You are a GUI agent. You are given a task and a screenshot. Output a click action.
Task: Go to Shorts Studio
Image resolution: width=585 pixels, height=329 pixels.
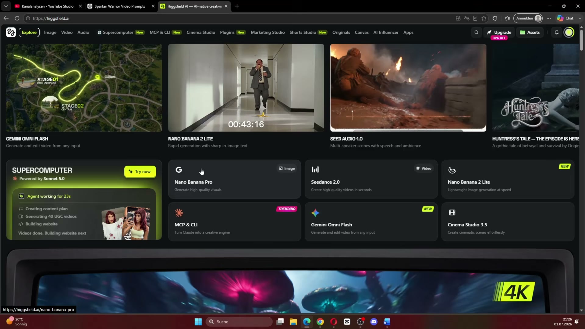(308, 32)
